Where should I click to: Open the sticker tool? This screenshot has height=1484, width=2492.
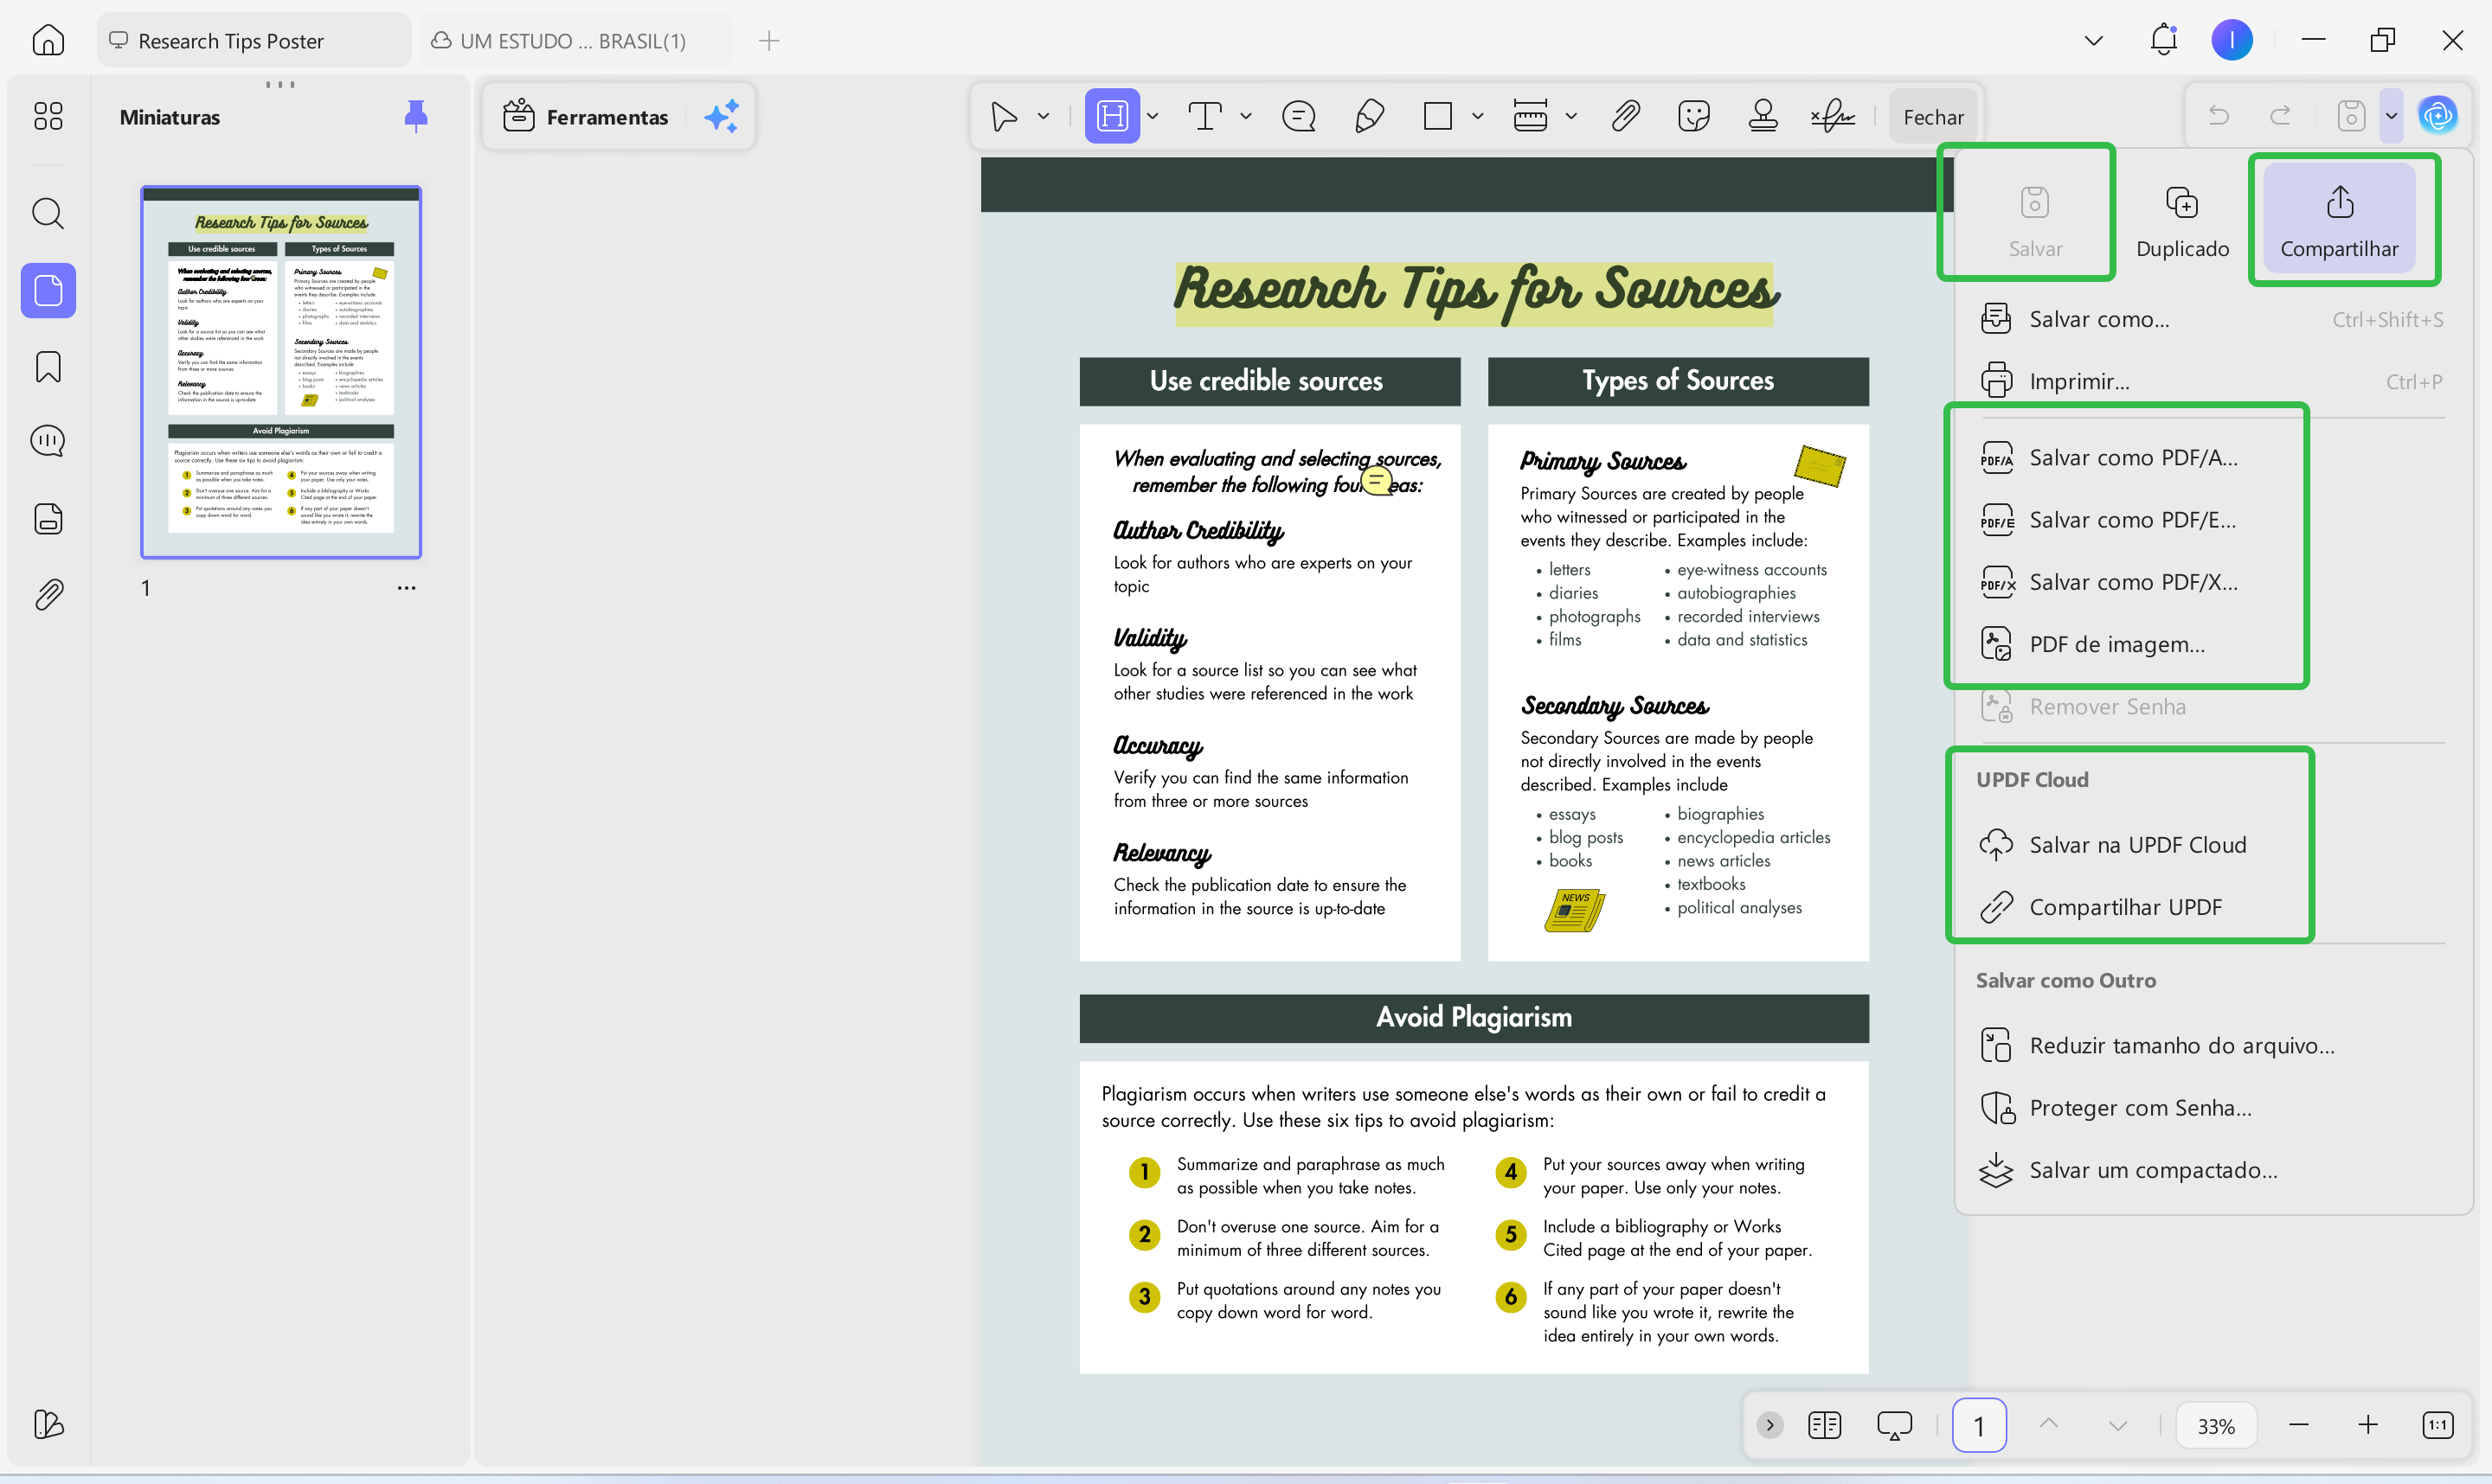point(1693,116)
